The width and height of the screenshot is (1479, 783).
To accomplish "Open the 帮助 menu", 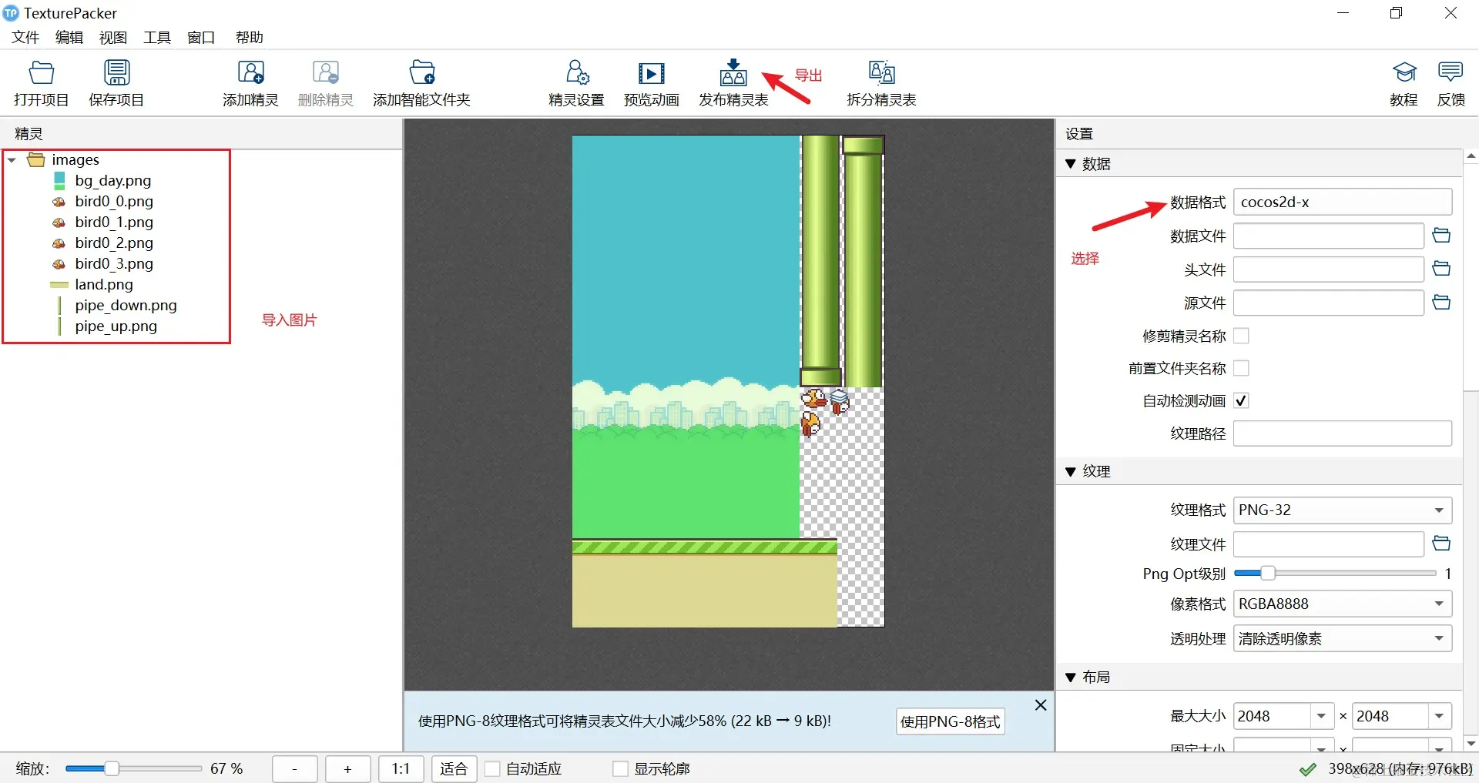I will tap(250, 37).
